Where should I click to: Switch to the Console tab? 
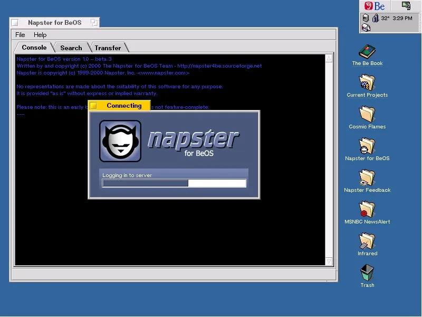34,48
